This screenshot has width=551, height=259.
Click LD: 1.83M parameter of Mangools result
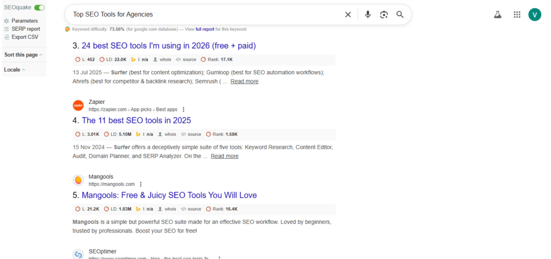(117, 209)
